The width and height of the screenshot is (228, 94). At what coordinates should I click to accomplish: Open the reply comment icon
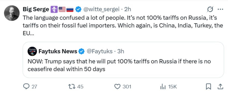click(x=26, y=87)
